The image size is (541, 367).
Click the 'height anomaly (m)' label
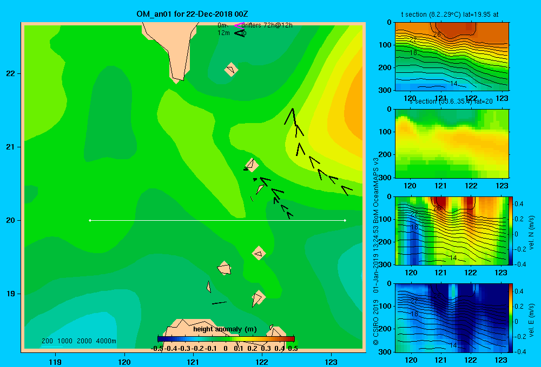[x=225, y=329]
